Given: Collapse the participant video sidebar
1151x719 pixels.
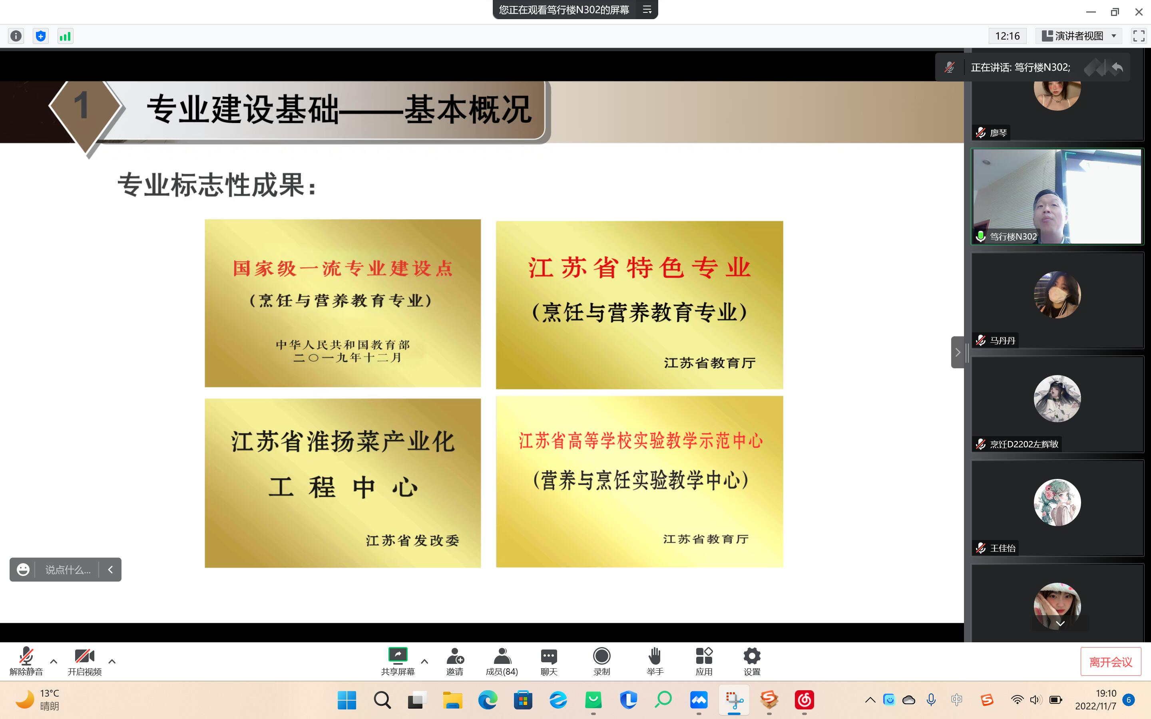Looking at the screenshot, I should 958,352.
